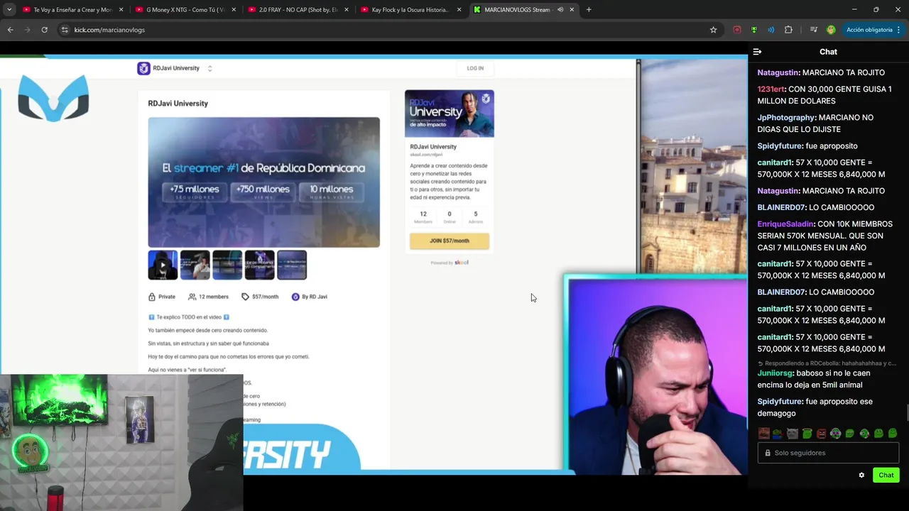Open EnriqueSaladin's chat profile
The width and height of the screenshot is (909, 511).
tap(785, 224)
